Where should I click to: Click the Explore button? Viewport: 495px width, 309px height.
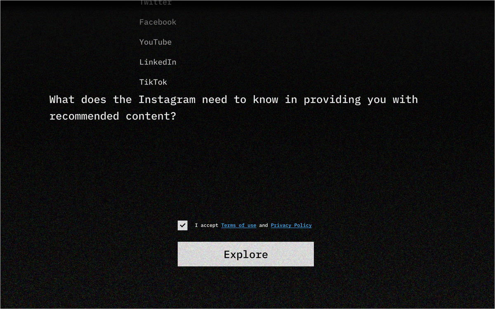(246, 254)
